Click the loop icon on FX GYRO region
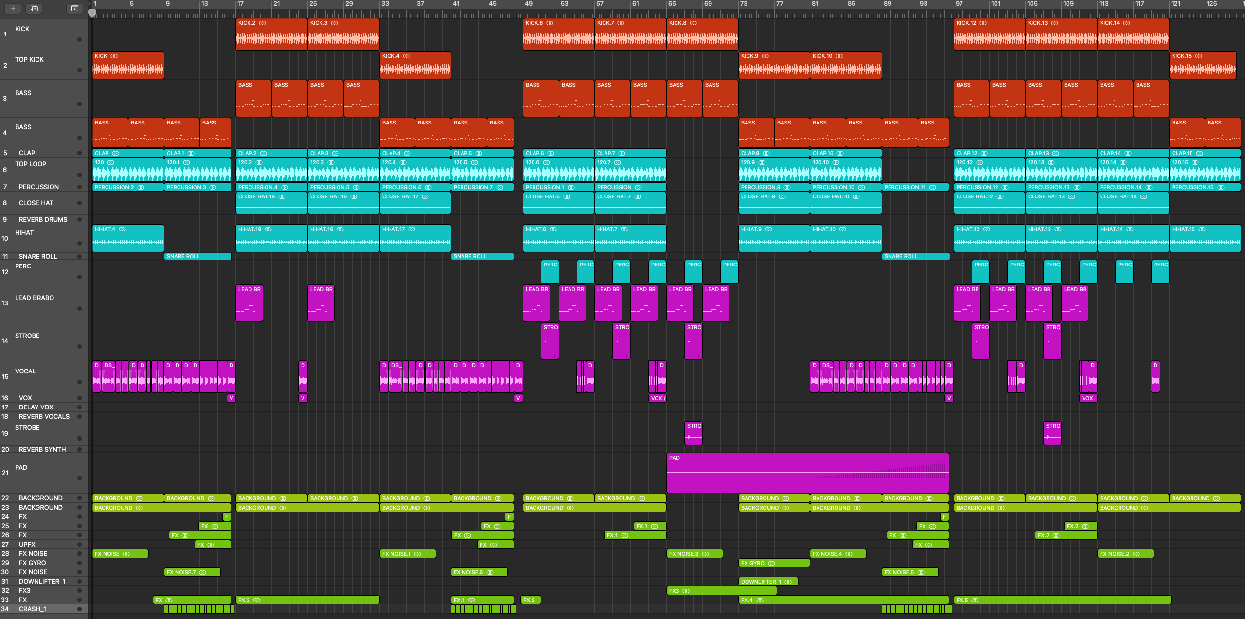 (x=771, y=563)
